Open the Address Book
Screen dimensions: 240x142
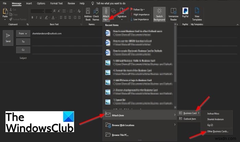pyautogui.click(x=88, y=14)
